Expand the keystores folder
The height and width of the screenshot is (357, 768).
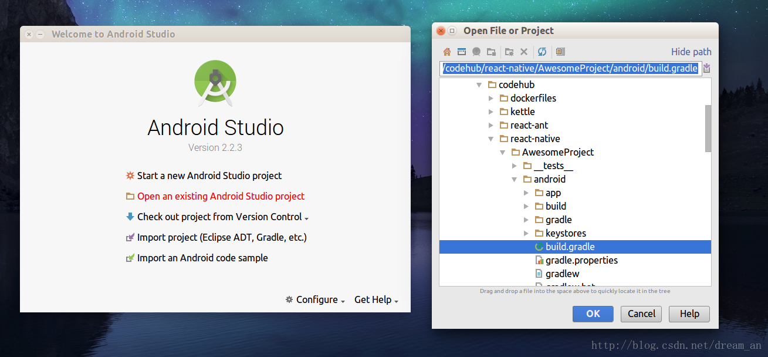526,234
